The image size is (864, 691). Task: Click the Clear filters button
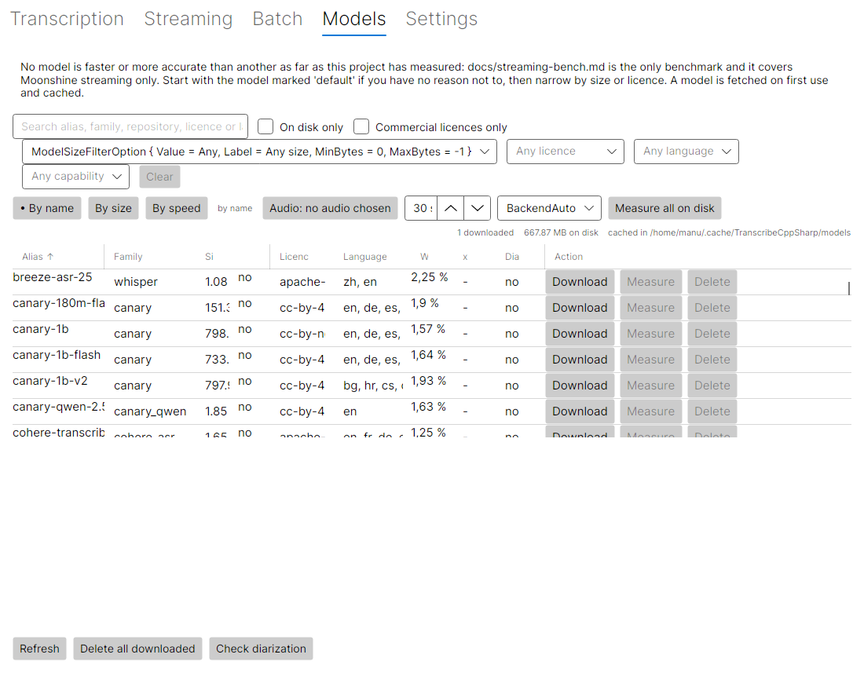[x=159, y=177]
